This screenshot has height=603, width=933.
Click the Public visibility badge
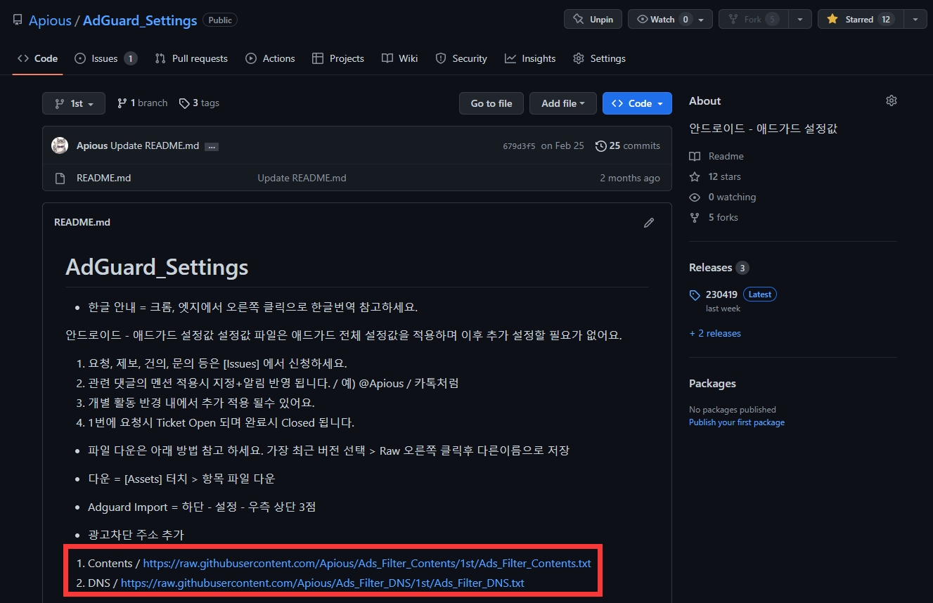click(x=220, y=20)
